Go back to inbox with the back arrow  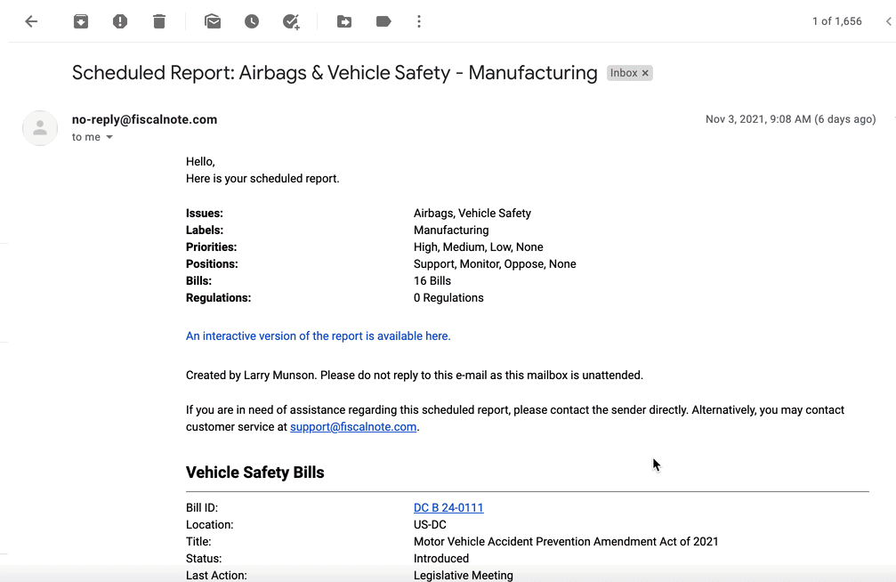coord(31,21)
